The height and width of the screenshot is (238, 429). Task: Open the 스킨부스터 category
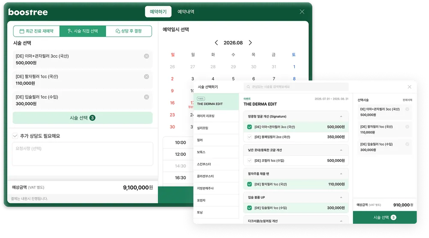(x=216, y=164)
